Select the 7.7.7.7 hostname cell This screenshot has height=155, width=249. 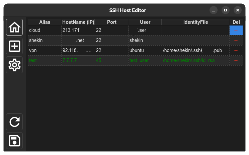click(78, 60)
